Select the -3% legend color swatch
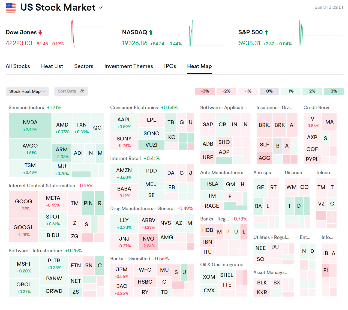 click(205, 91)
